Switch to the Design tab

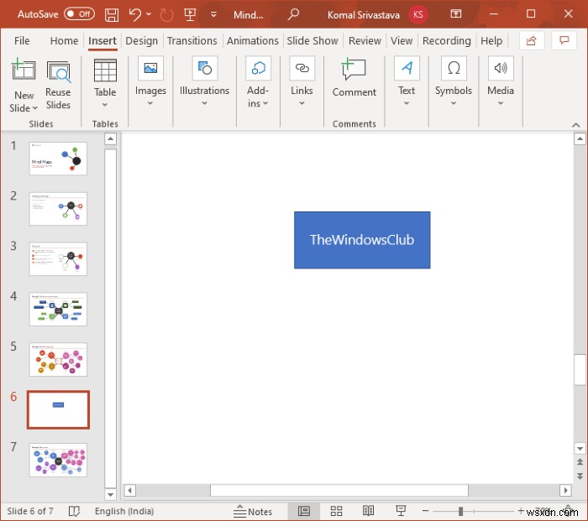pos(141,40)
